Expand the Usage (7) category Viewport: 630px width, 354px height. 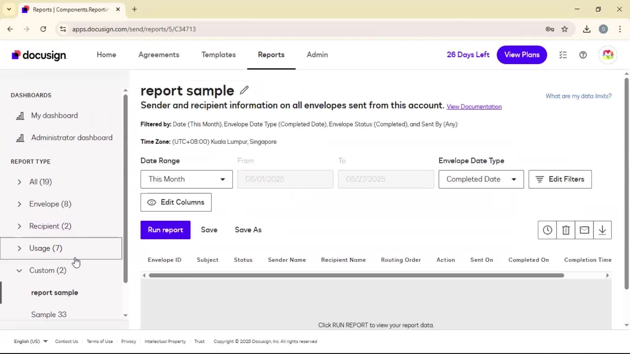[x=19, y=248]
